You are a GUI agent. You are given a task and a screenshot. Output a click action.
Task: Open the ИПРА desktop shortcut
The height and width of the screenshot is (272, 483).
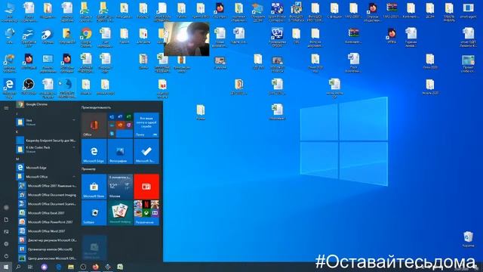(x=392, y=36)
